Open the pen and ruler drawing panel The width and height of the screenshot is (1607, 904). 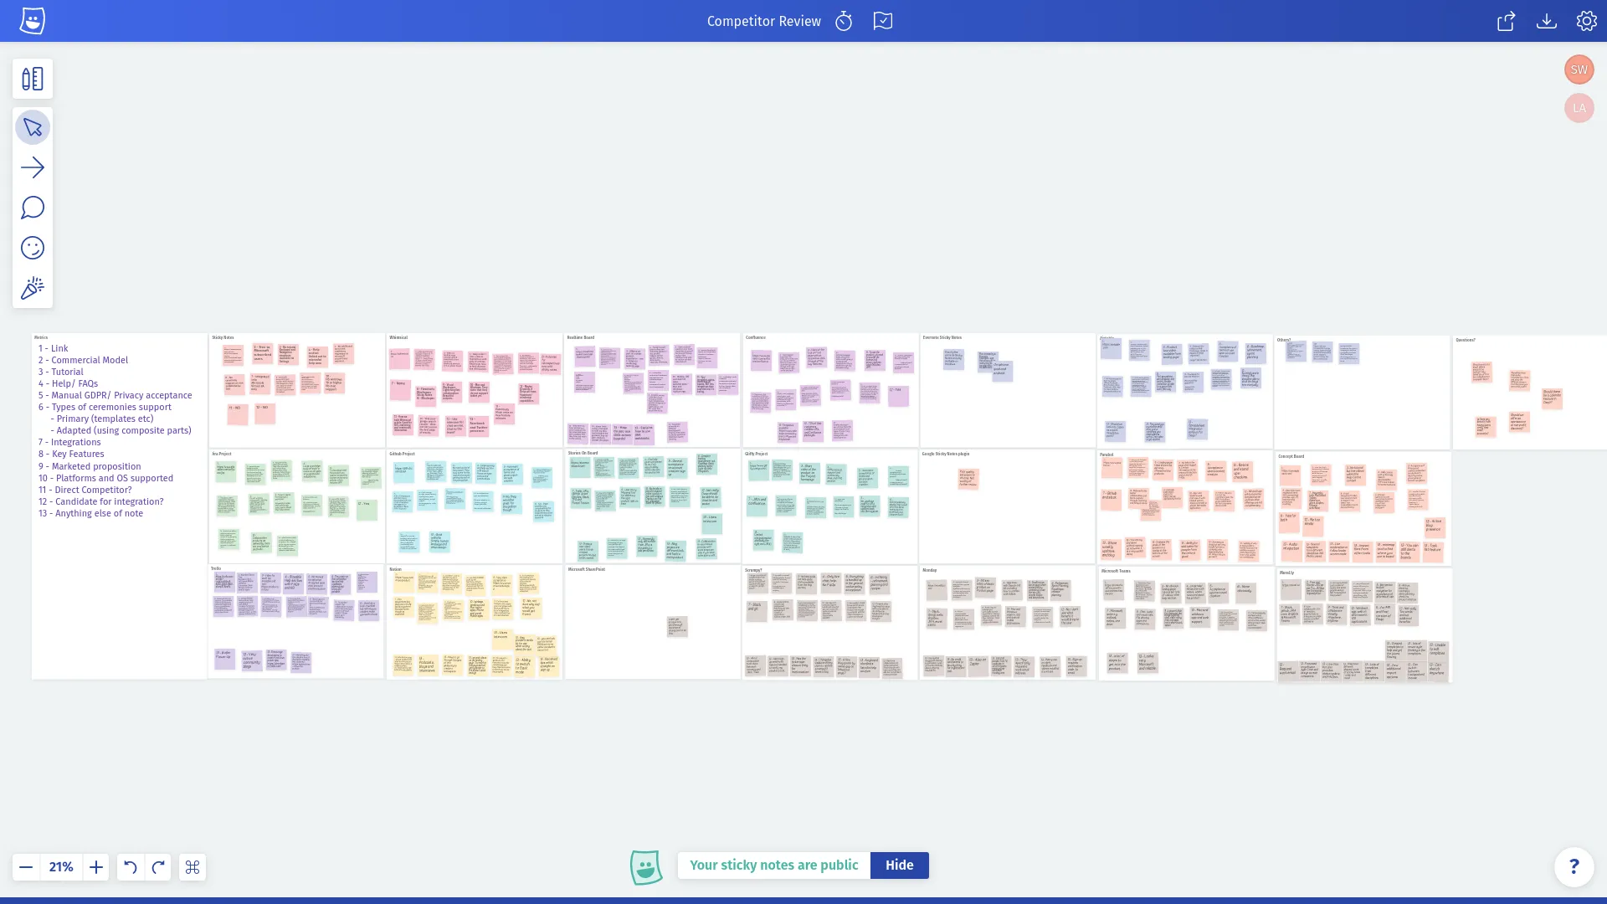[33, 79]
